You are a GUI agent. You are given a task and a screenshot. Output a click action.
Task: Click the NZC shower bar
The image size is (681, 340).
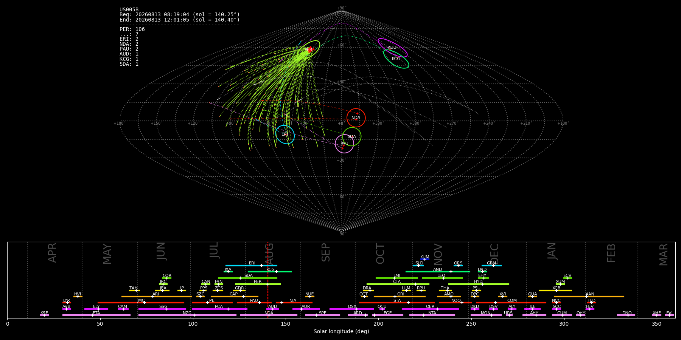coord(187,315)
